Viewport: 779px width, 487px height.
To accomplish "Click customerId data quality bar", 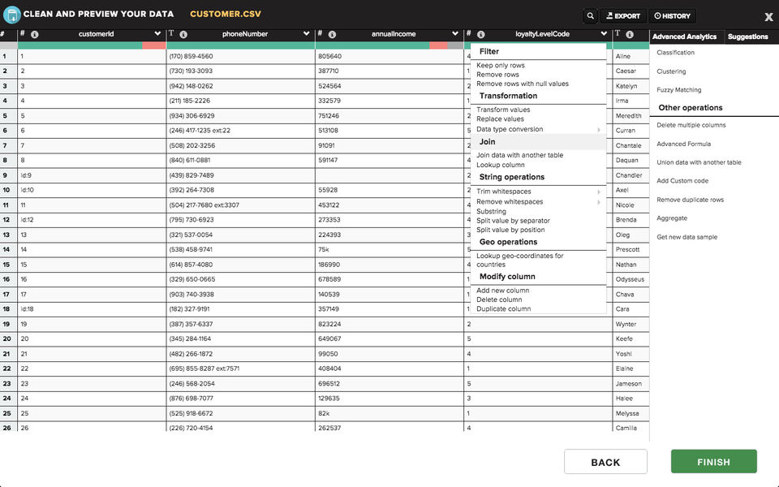I will tap(92, 45).
